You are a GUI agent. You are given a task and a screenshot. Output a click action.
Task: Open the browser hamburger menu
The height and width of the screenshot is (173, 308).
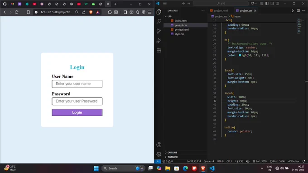click(149, 12)
